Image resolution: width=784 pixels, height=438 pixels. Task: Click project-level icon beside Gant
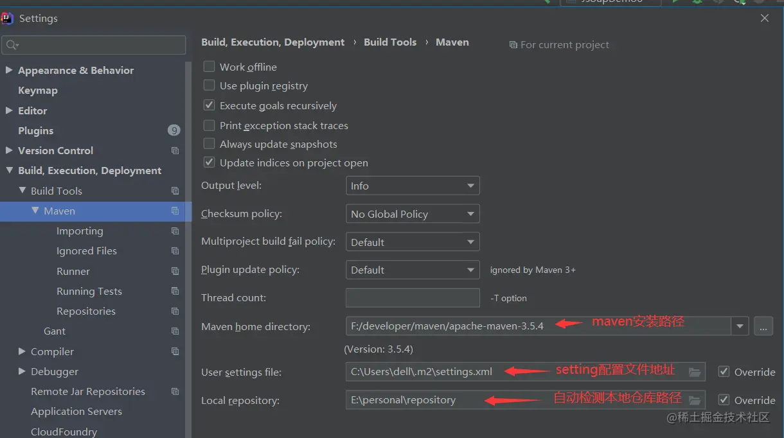tap(175, 331)
